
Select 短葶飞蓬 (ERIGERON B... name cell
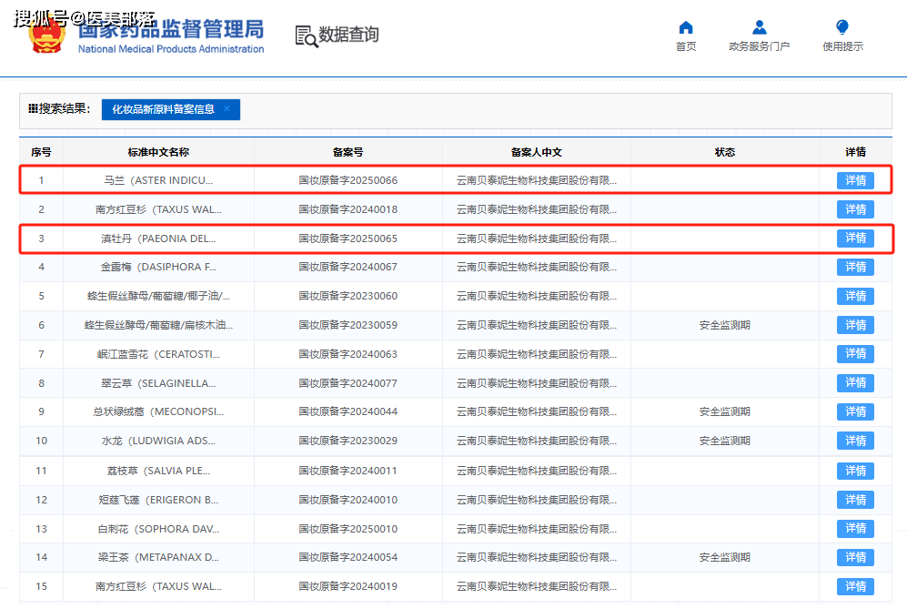pyautogui.click(x=158, y=500)
